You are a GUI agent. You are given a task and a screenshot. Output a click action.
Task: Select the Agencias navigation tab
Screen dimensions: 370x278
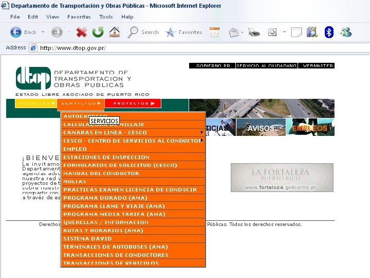[x=36, y=103]
